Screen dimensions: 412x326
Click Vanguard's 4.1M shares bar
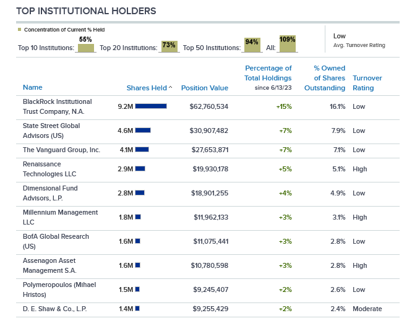[142, 150]
